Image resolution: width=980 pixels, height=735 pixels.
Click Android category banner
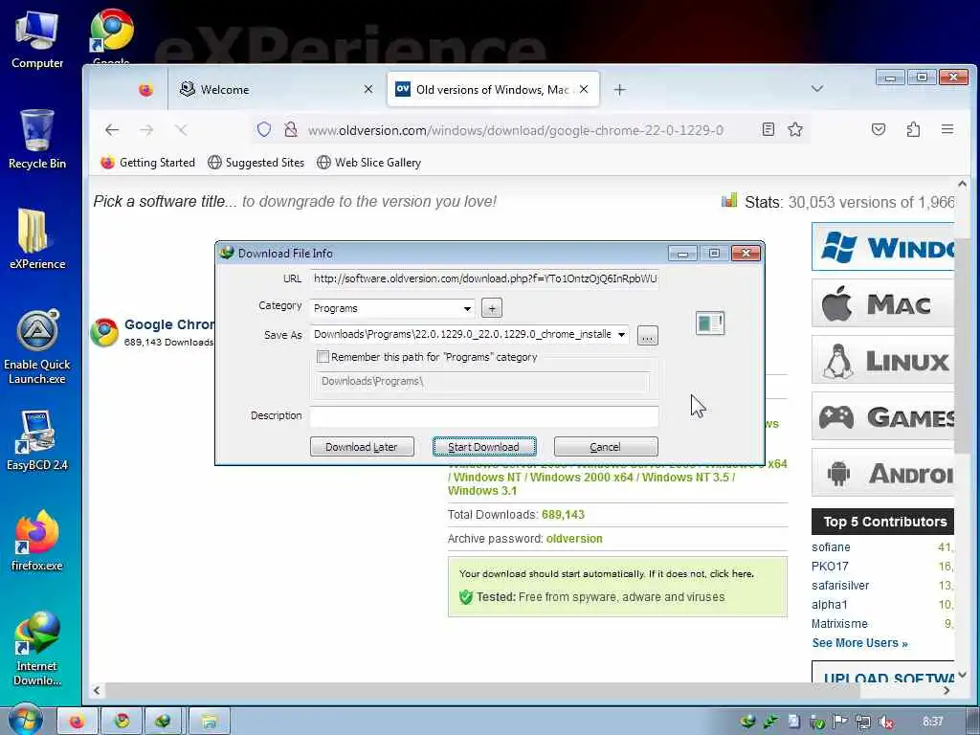882,473
